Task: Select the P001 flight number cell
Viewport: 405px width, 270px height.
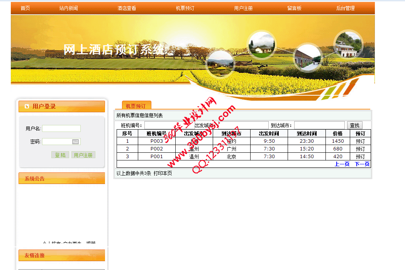Action: coord(156,157)
